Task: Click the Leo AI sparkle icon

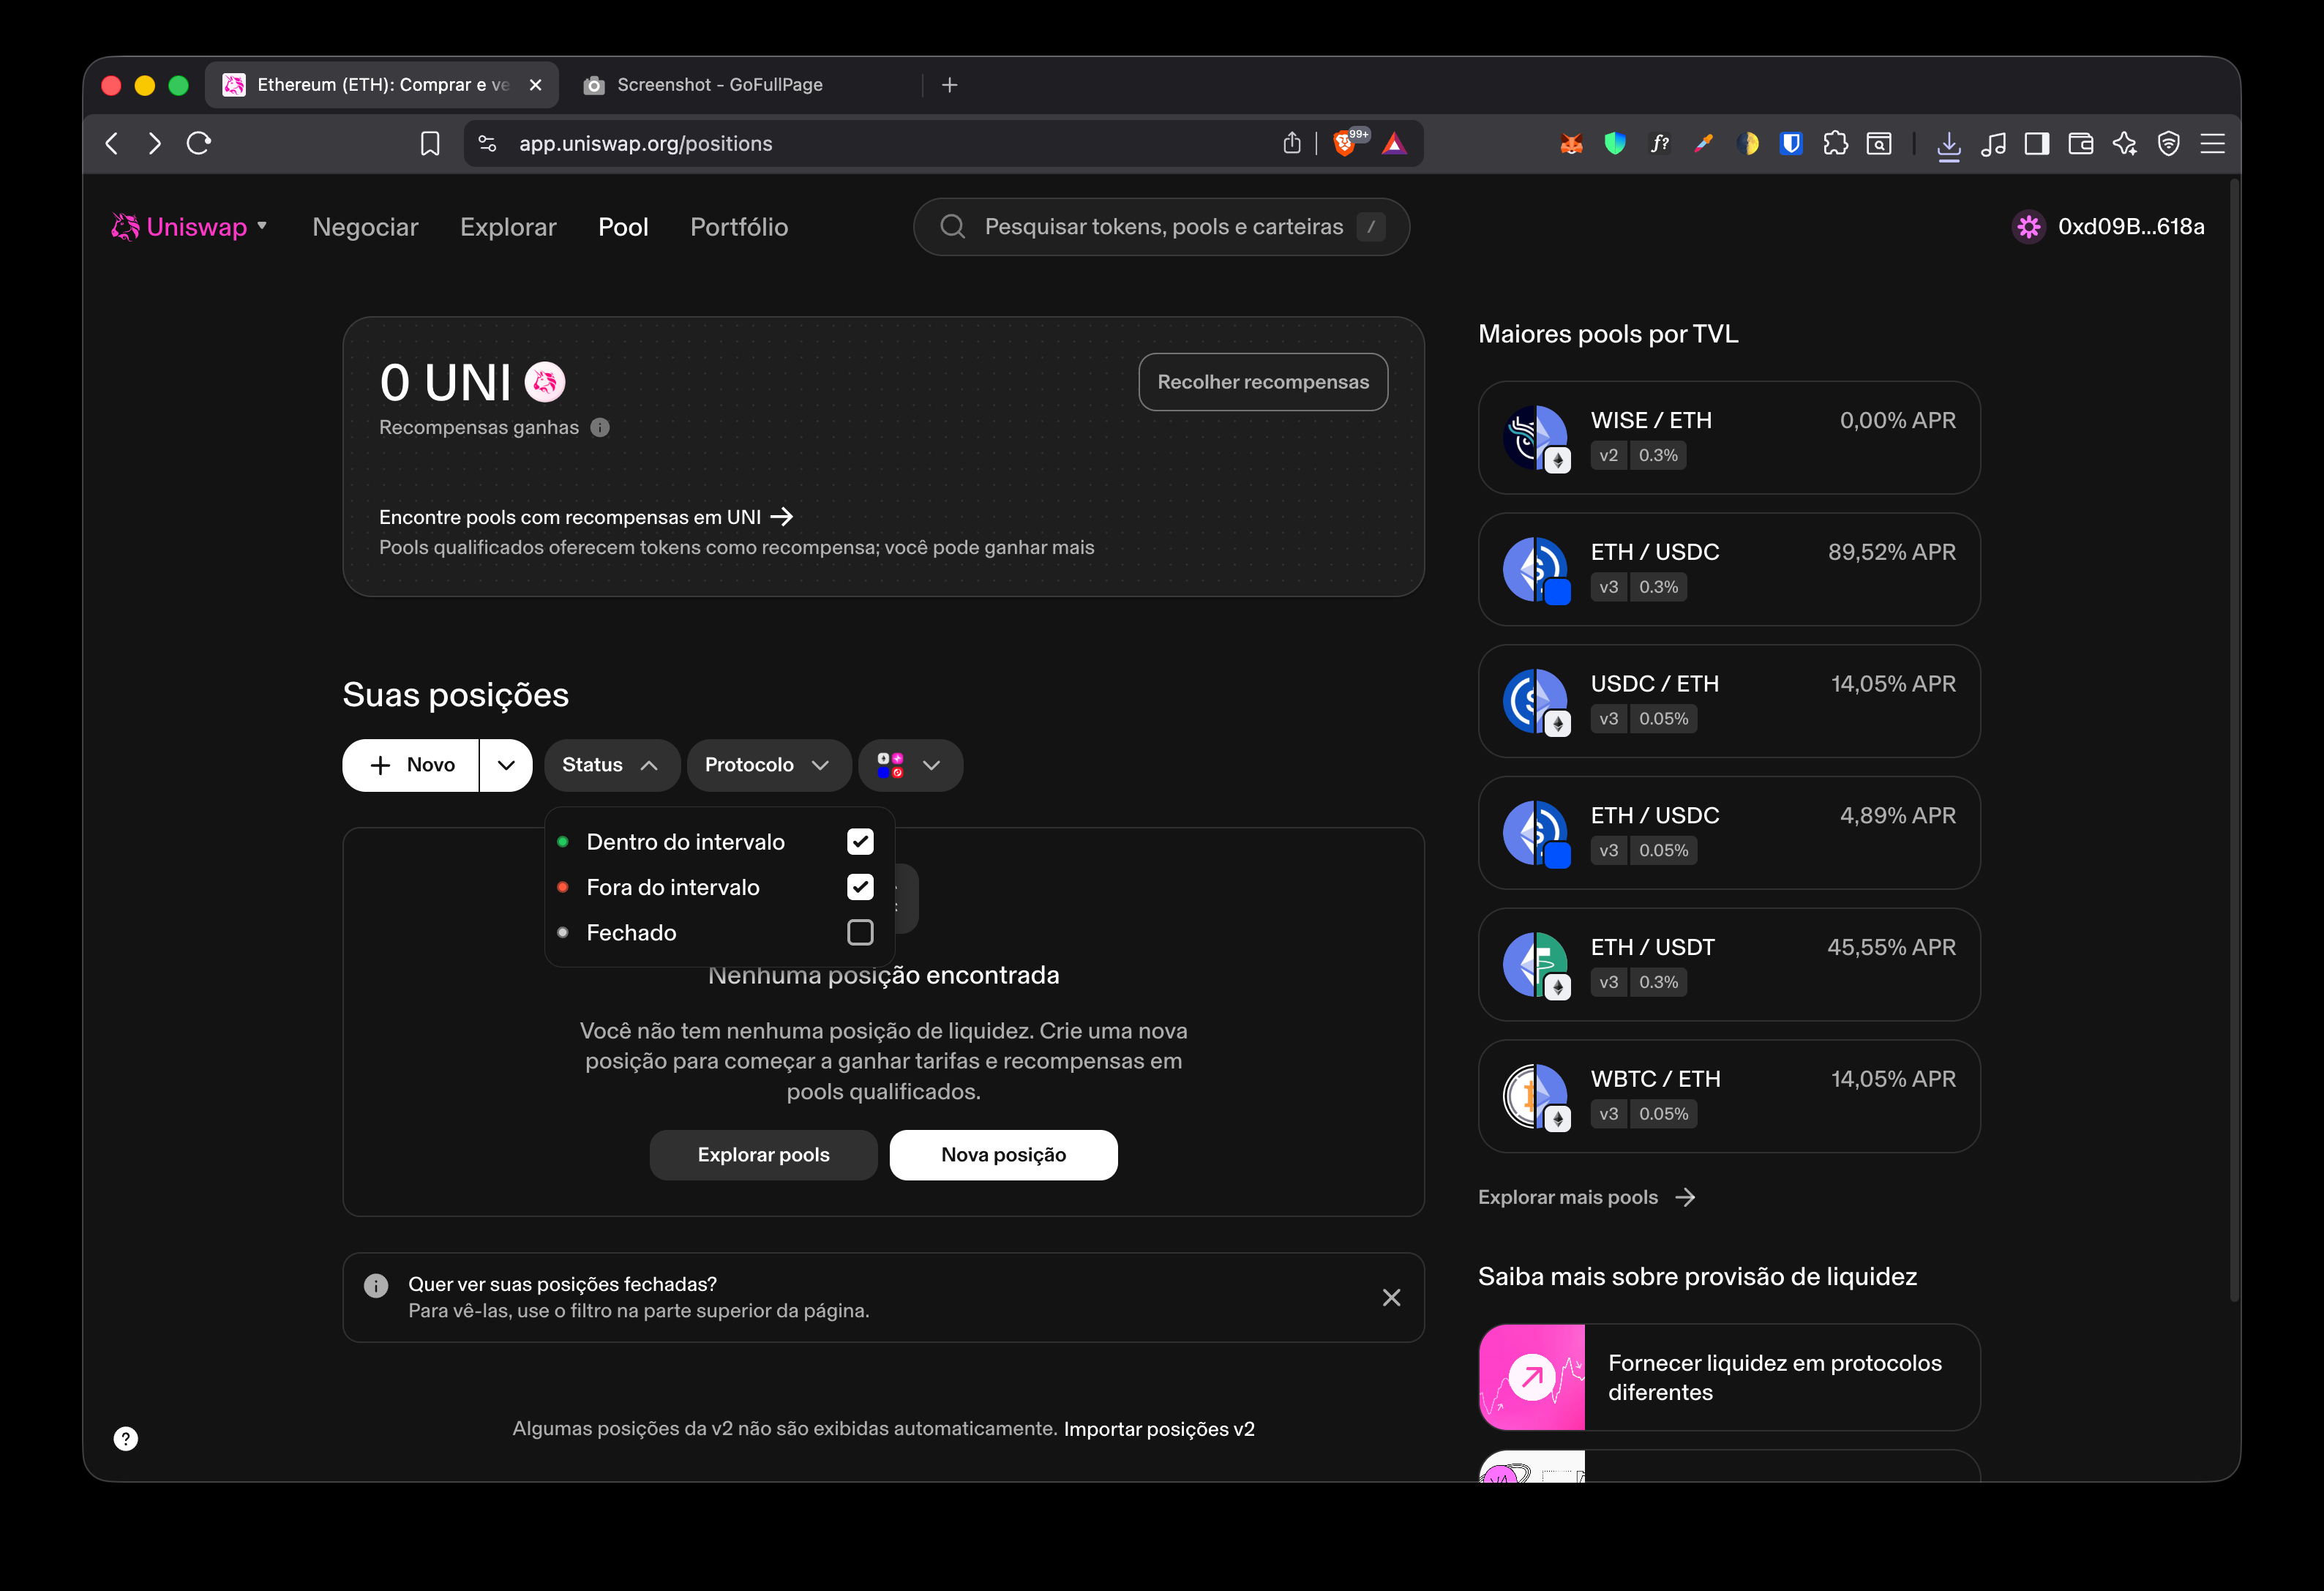Action: (x=2125, y=144)
